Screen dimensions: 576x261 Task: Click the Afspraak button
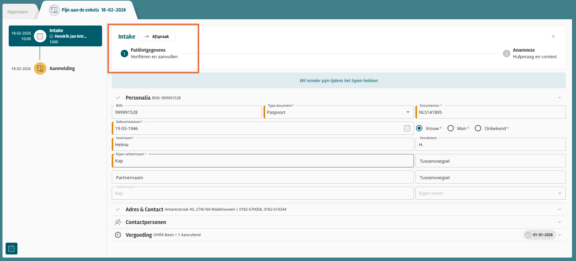157,36
